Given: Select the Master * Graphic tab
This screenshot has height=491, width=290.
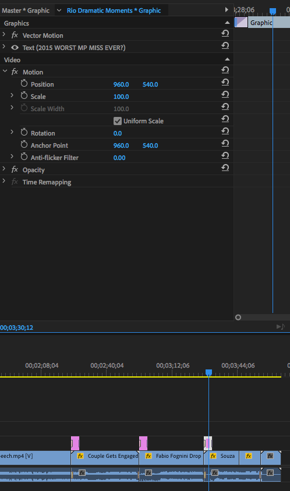Looking at the screenshot, I should pos(26,10).
